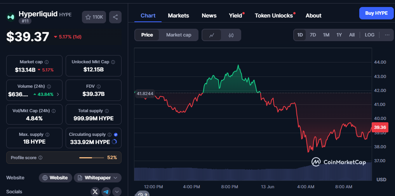Open Vol/Mkt Cap (24h) info icon
This screenshot has width=395, height=196.
click(54, 111)
